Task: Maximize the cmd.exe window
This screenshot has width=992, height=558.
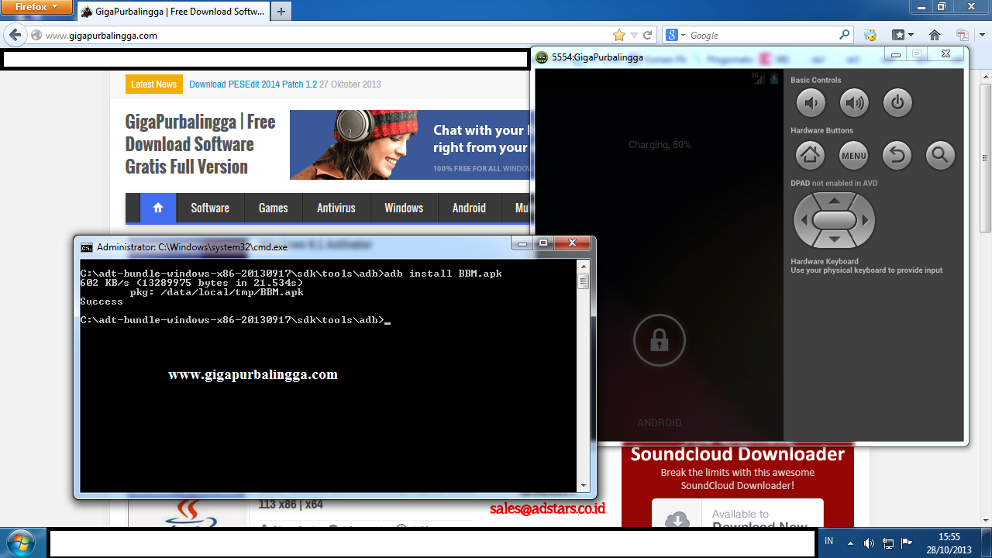Action: 543,243
